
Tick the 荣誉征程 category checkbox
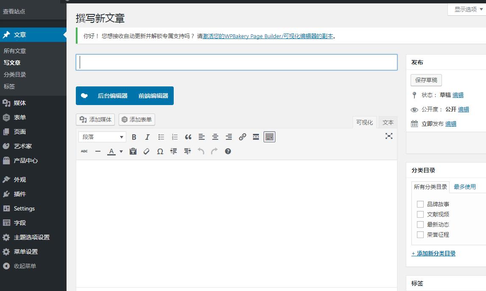tap(420, 235)
